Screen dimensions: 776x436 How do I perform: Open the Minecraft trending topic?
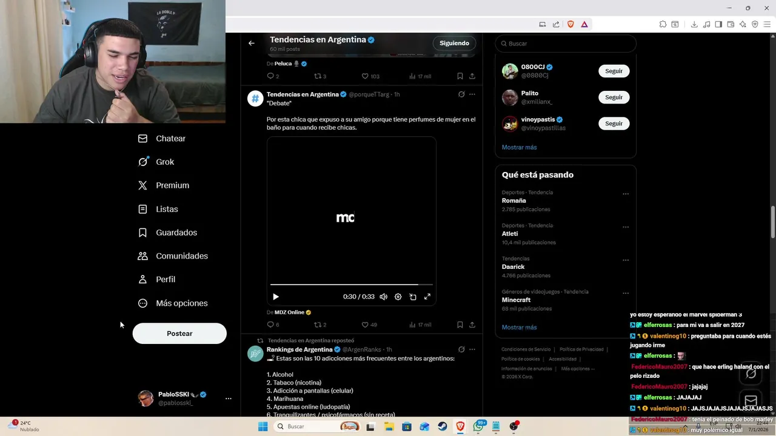coord(516,300)
